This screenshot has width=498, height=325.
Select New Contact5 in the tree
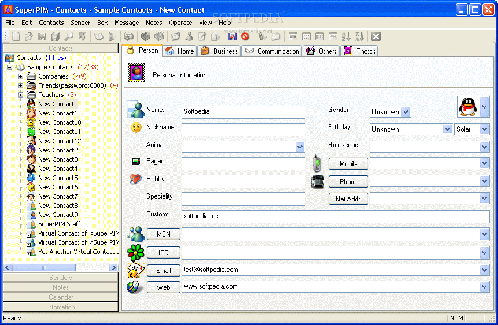tap(58, 178)
